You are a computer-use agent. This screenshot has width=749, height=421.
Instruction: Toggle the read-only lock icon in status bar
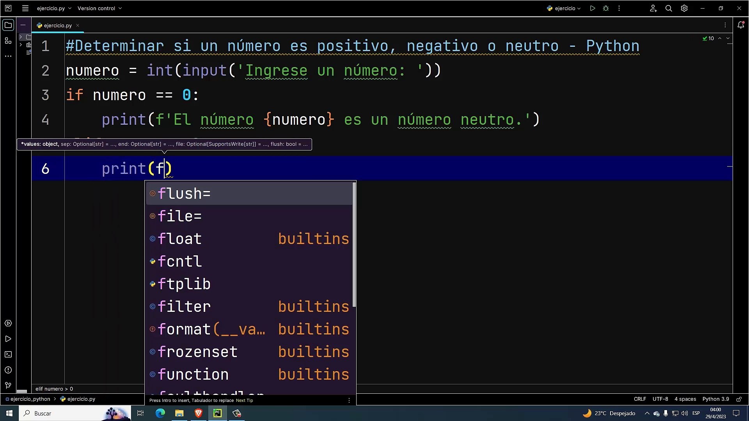coord(739,399)
